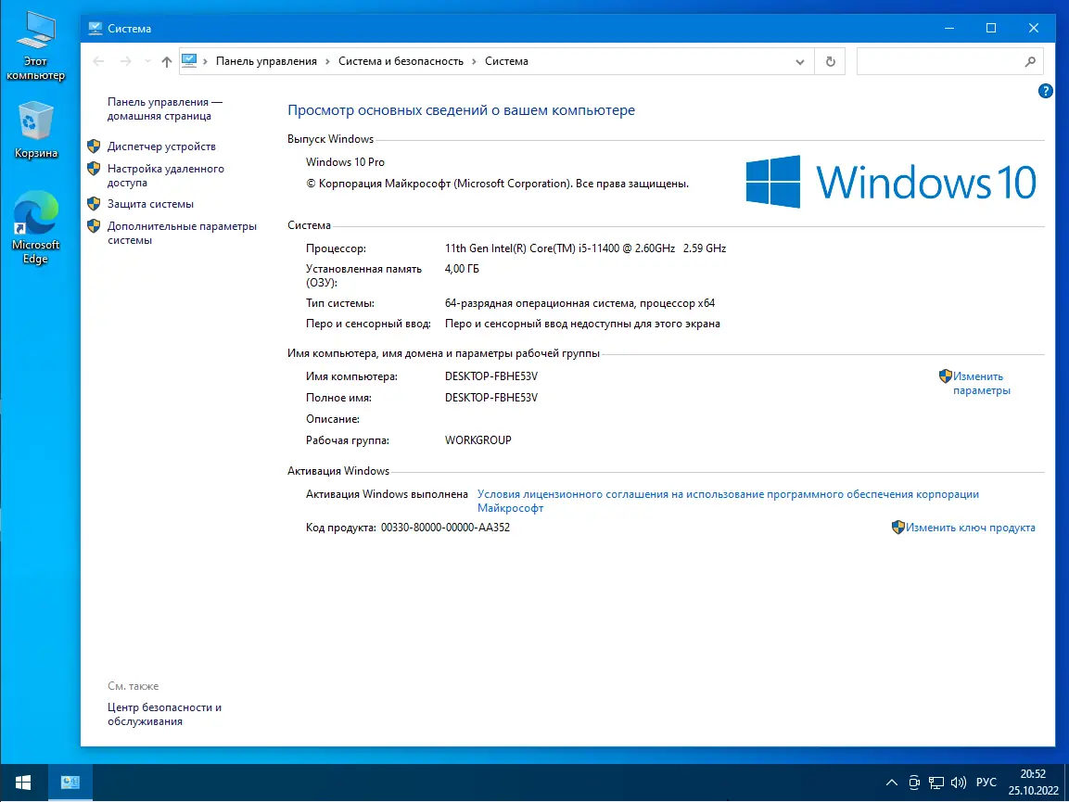Expand the chevron after Панель управления

328,61
